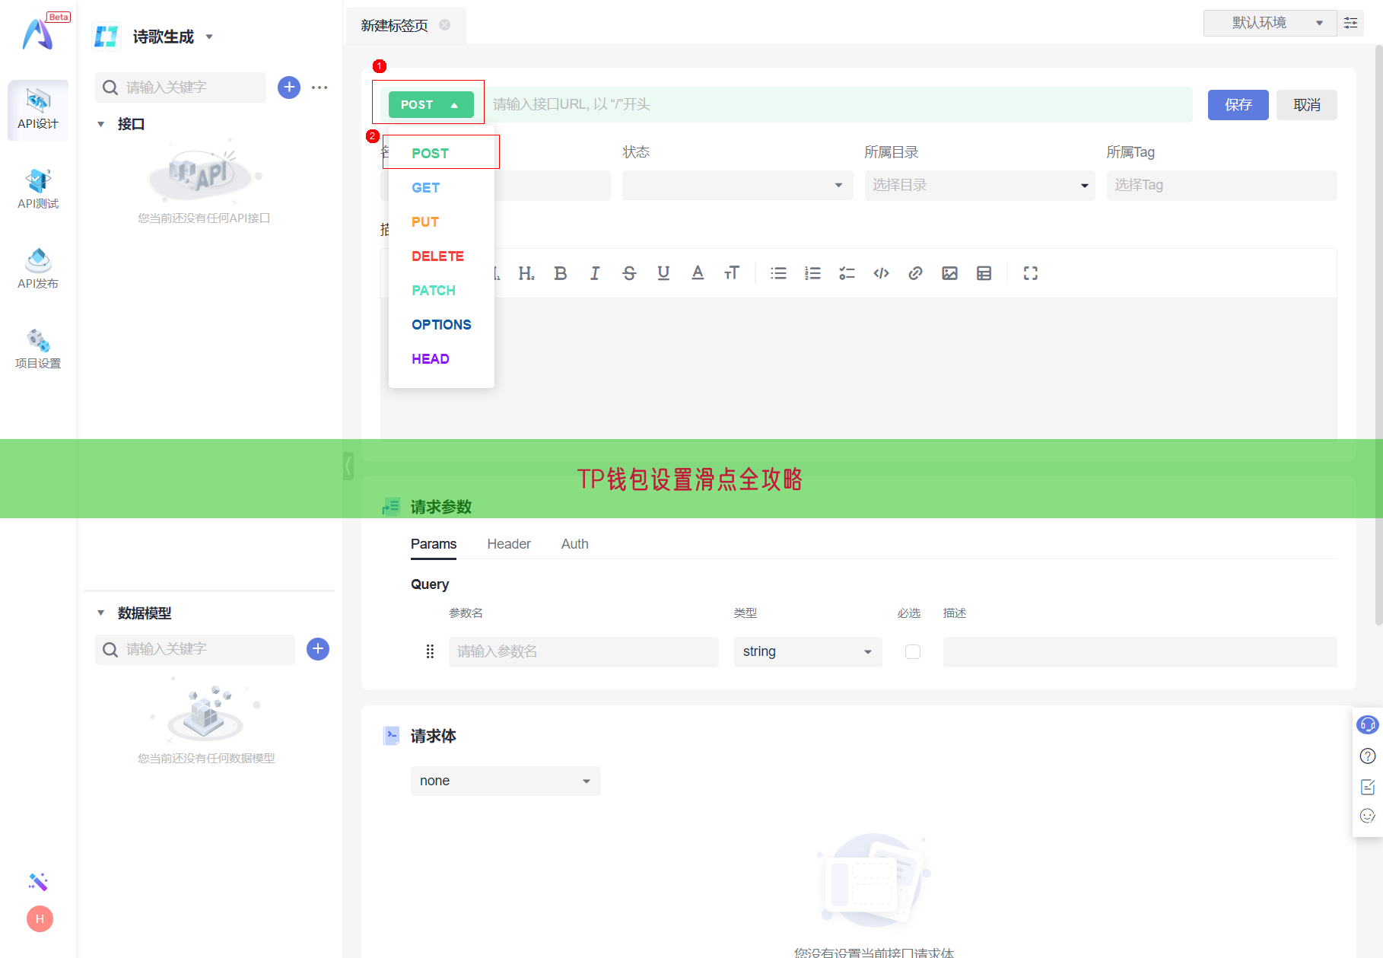Open the none request body dropdown

(x=506, y=781)
